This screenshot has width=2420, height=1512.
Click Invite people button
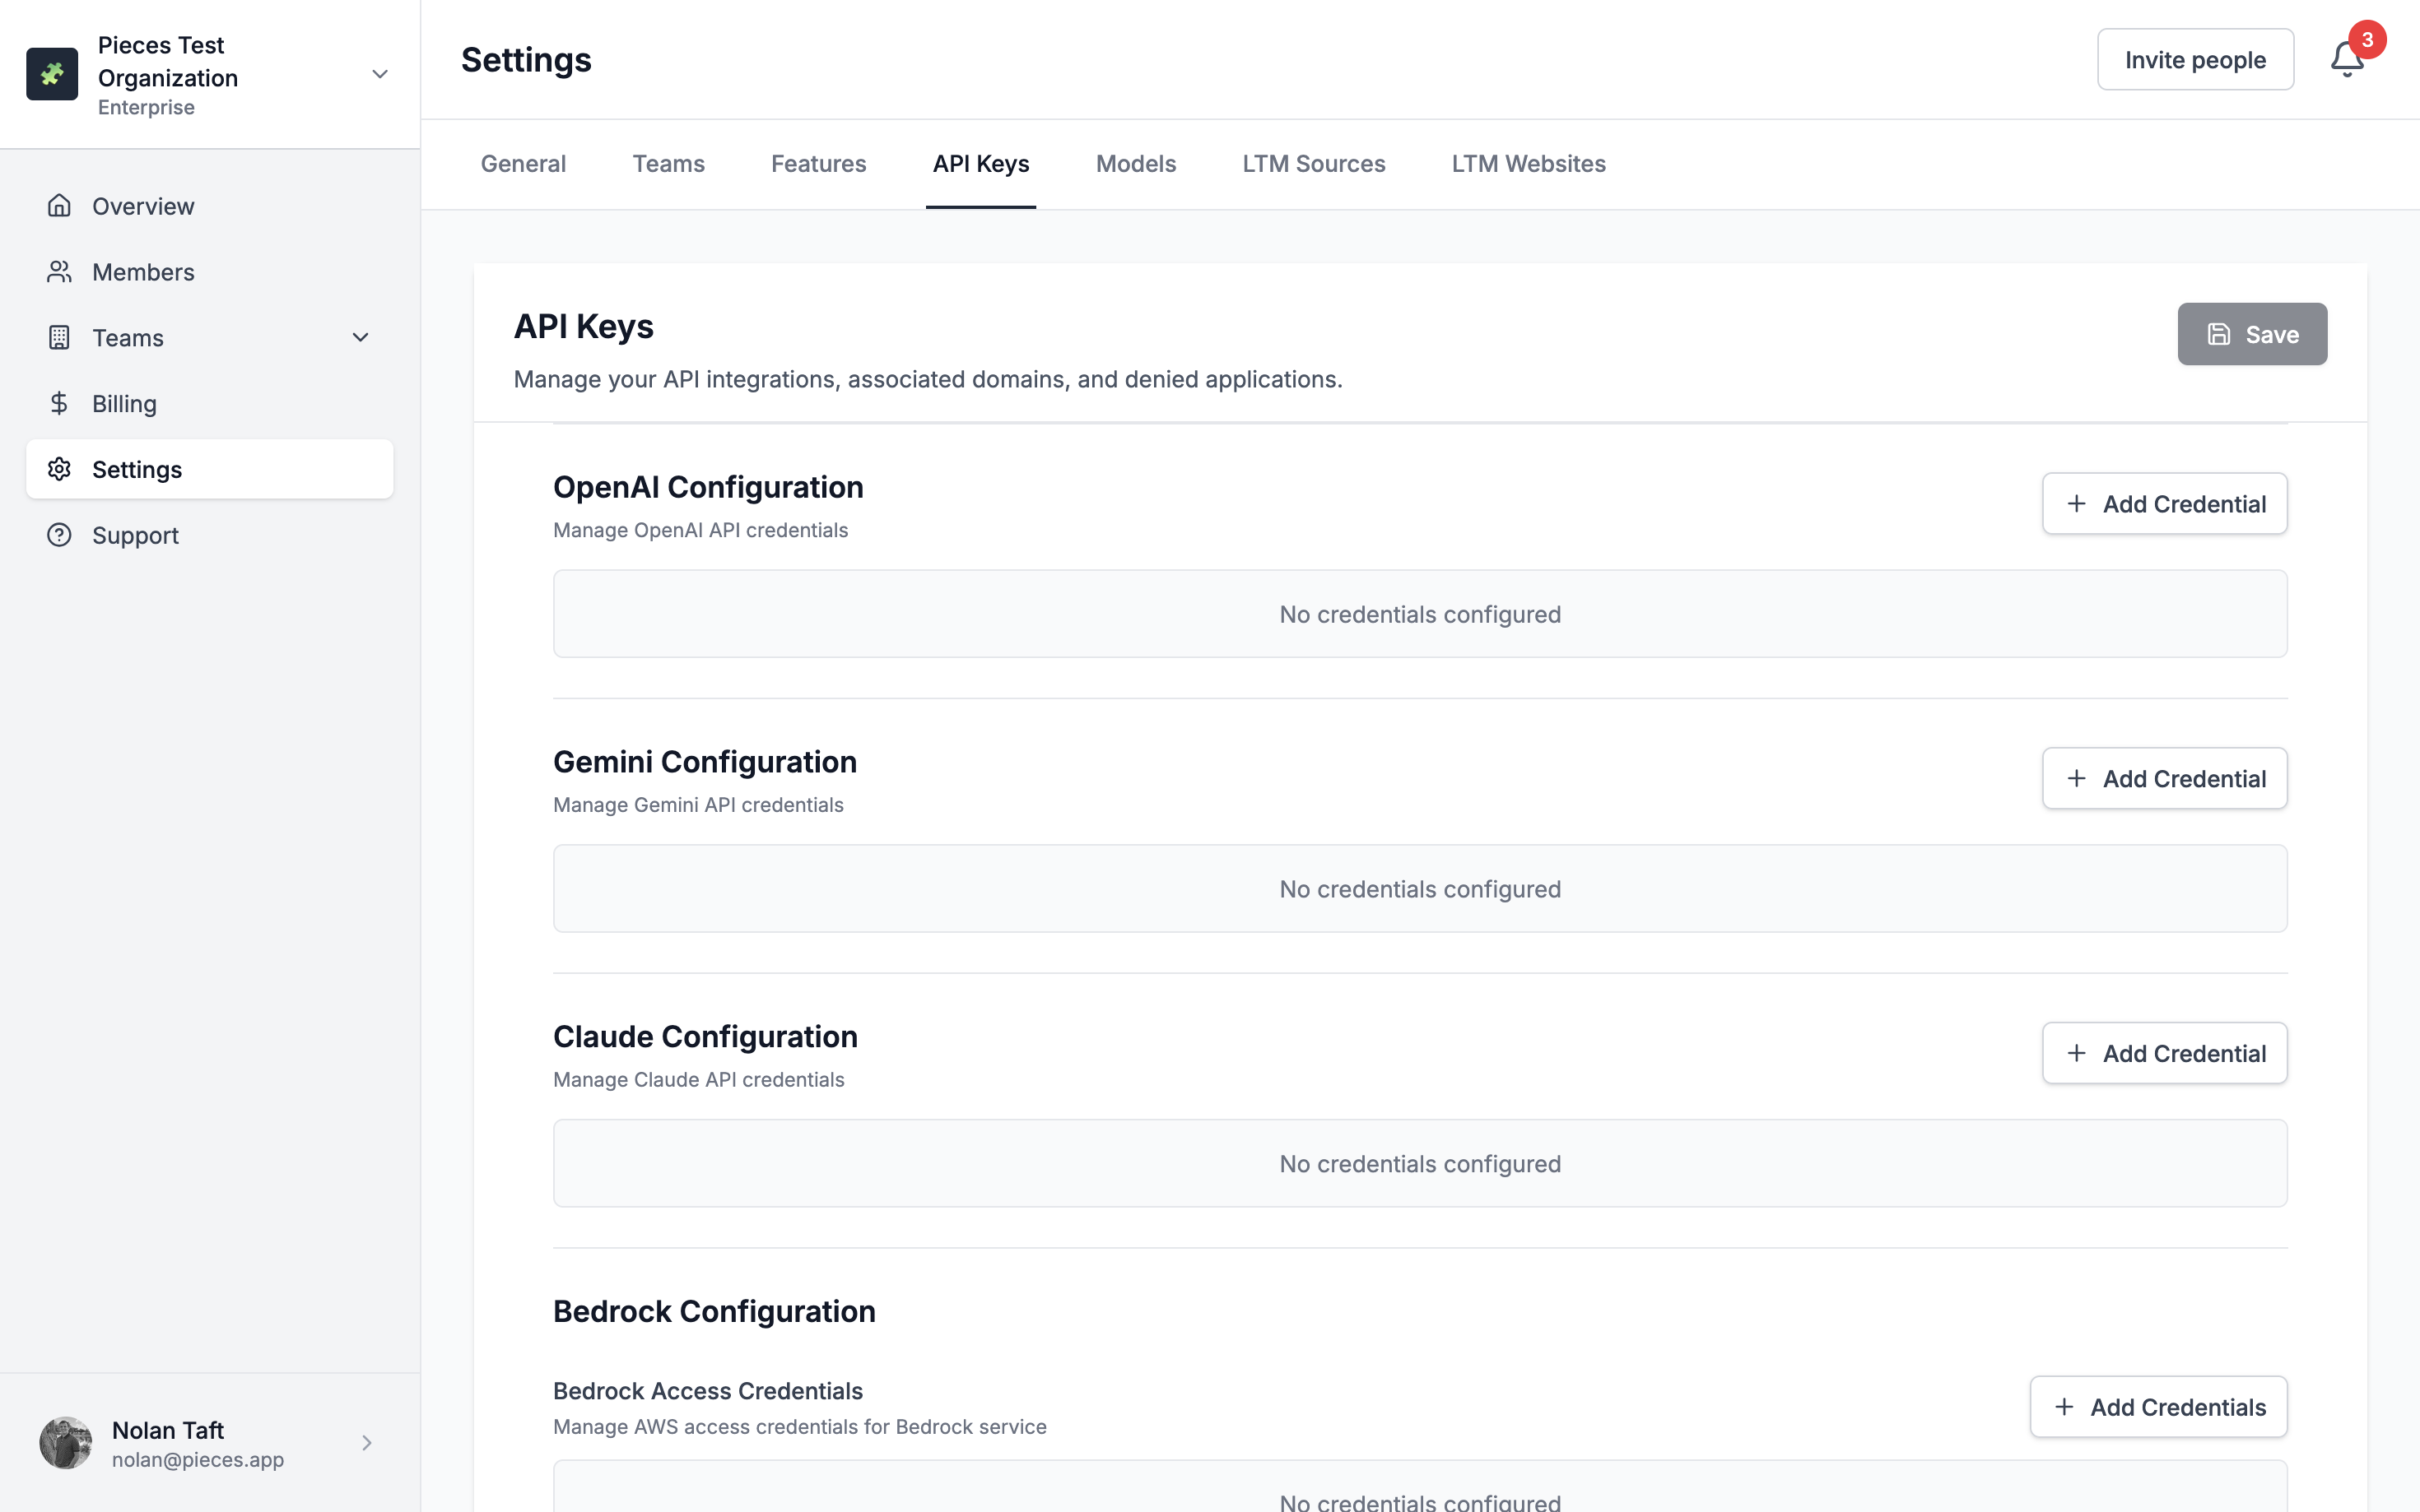tap(2194, 60)
